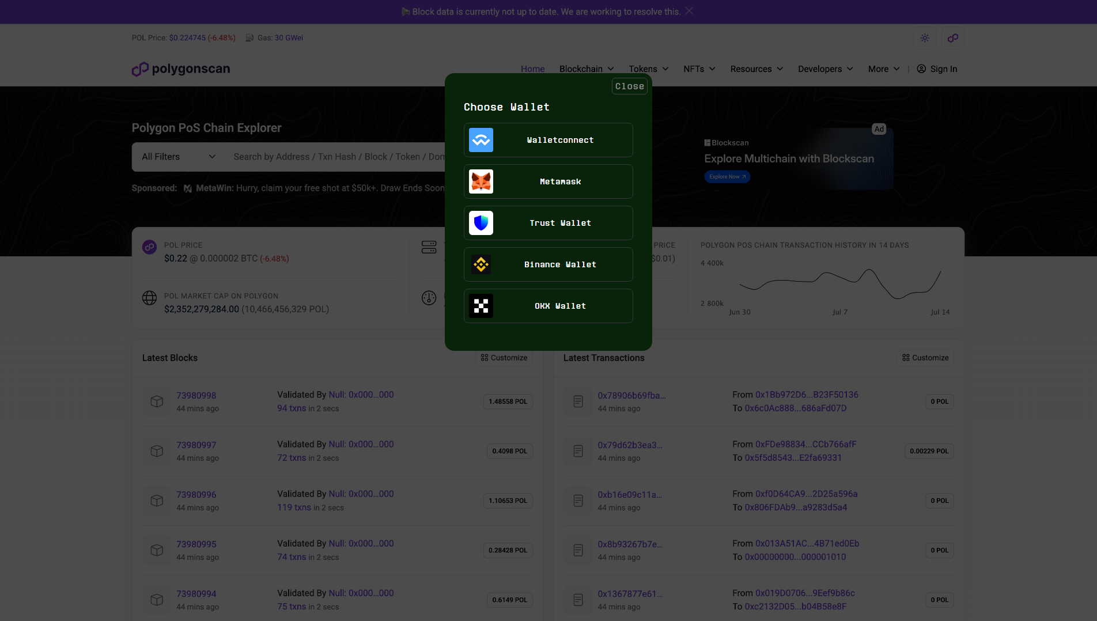Expand the Resources menu
This screenshot has height=621, width=1097.
click(756, 69)
